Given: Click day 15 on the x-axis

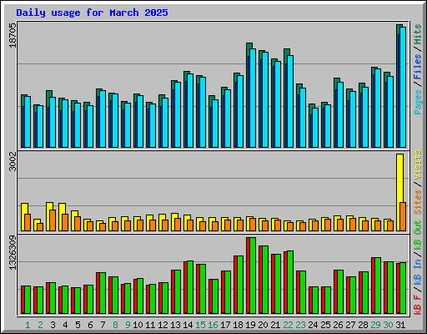Looking at the screenshot, I should click(x=200, y=325).
